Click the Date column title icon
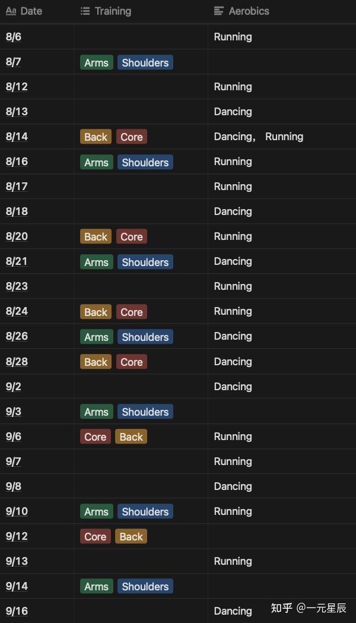 (x=11, y=11)
